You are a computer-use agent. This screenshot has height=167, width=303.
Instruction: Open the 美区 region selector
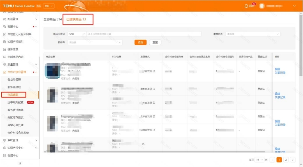click(49, 6)
